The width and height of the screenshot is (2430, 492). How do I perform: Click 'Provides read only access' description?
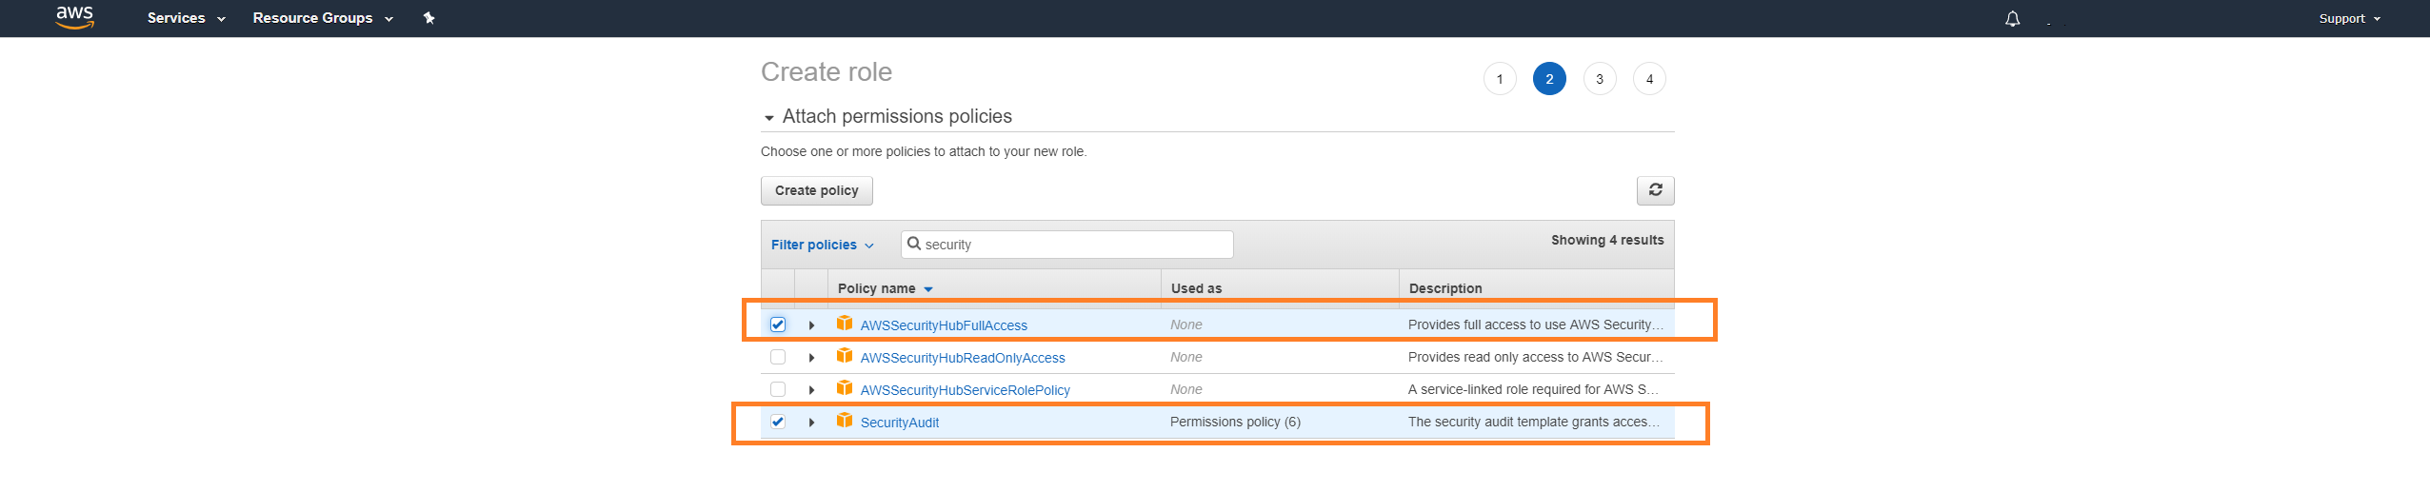coord(1536,357)
